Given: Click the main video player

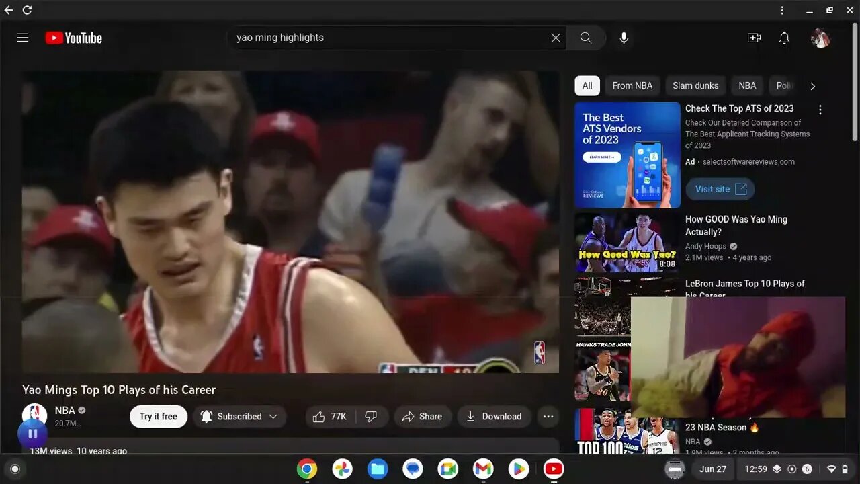Looking at the screenshot, I should point(290,222).
